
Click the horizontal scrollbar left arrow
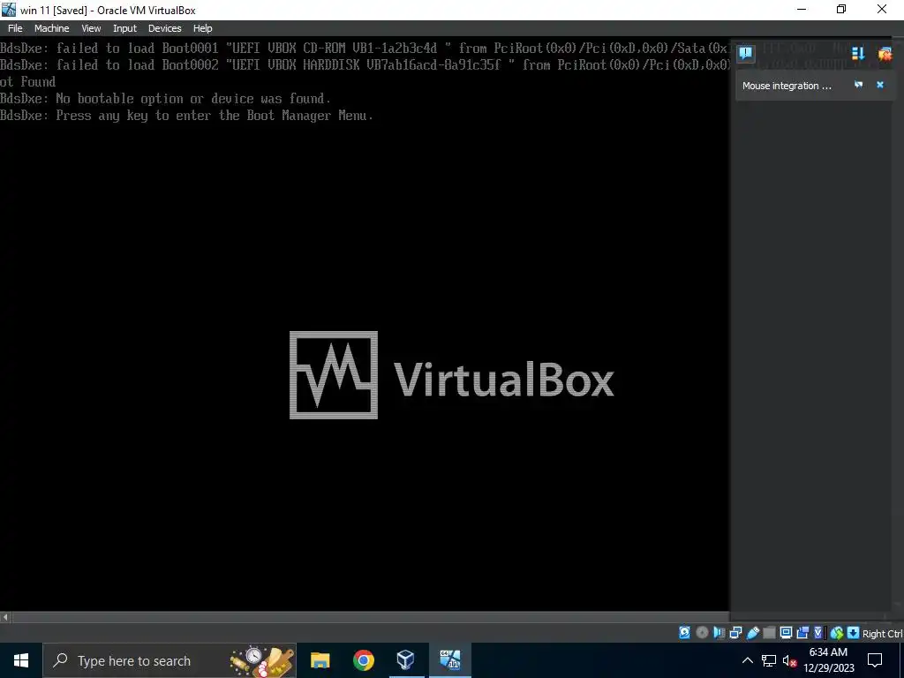(x=5, y=617)
